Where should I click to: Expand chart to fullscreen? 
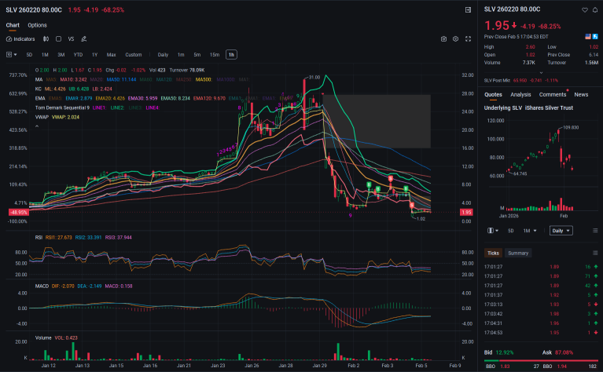[x=468, y=39]
